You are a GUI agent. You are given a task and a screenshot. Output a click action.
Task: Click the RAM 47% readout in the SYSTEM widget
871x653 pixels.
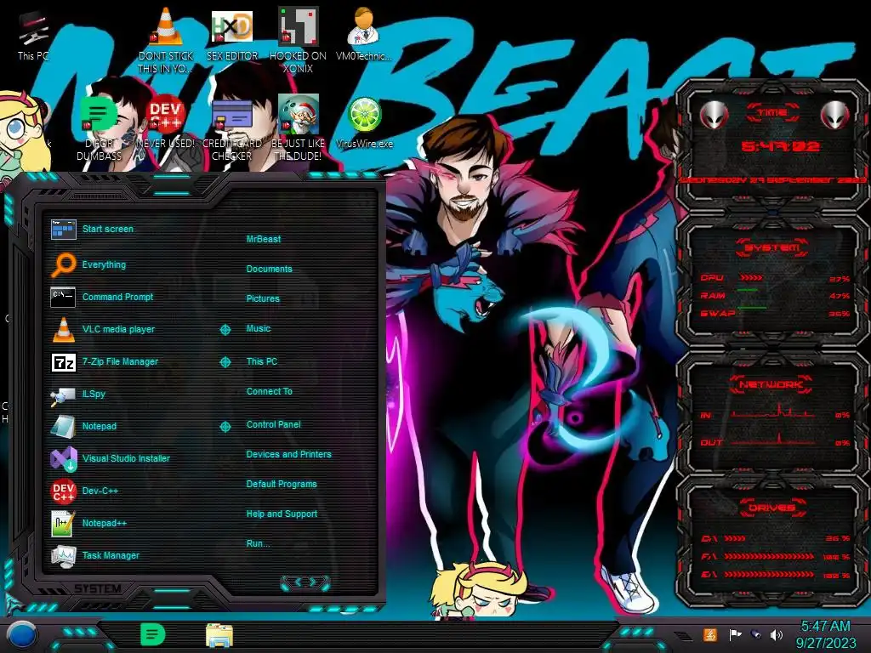tap(840, 296)
